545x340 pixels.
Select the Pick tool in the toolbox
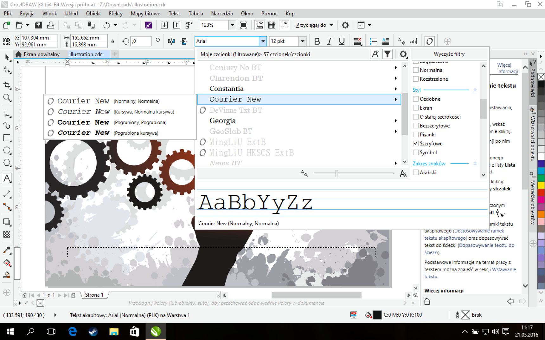pyautogui.click(x=7, y=57)
